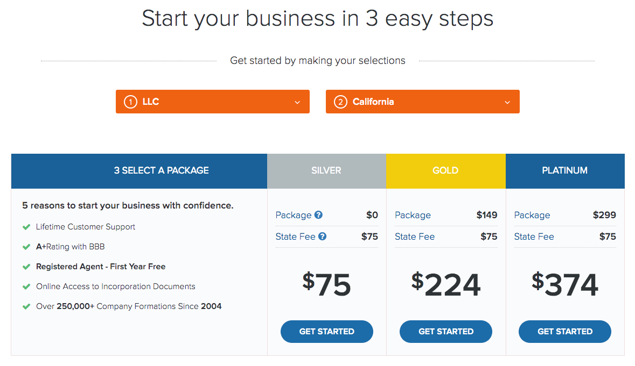
Task: Select the Platinum package header
Action: click(x=565, y=171)
